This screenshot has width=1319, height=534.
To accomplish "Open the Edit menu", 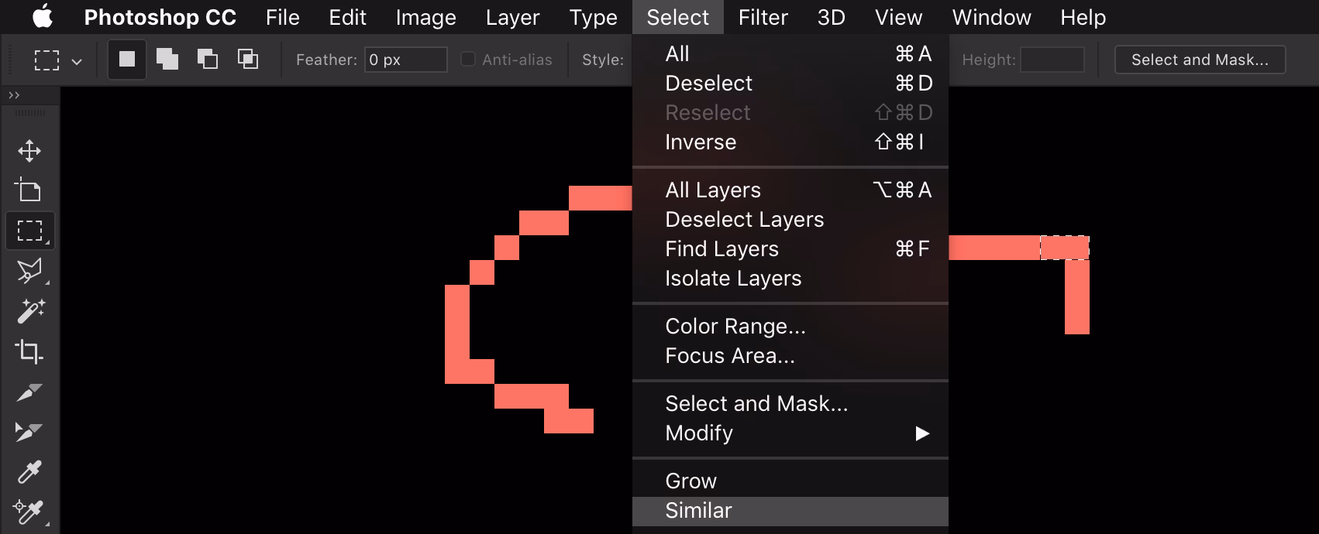I will coord(347,17).
